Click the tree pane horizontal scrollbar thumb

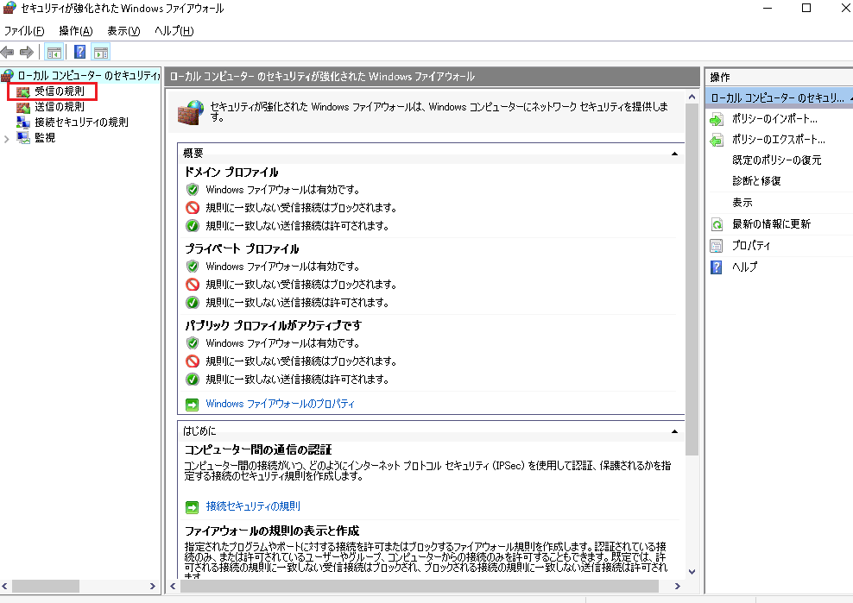(x=46, y=586)
